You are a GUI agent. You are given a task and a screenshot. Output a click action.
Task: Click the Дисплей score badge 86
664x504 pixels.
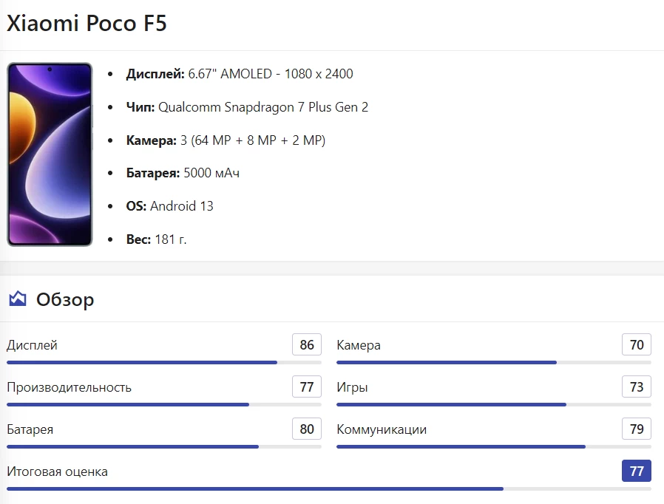click(x=307, y=345)
